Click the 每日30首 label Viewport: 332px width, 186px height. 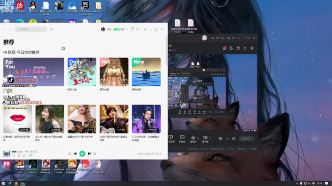point(72,90)
